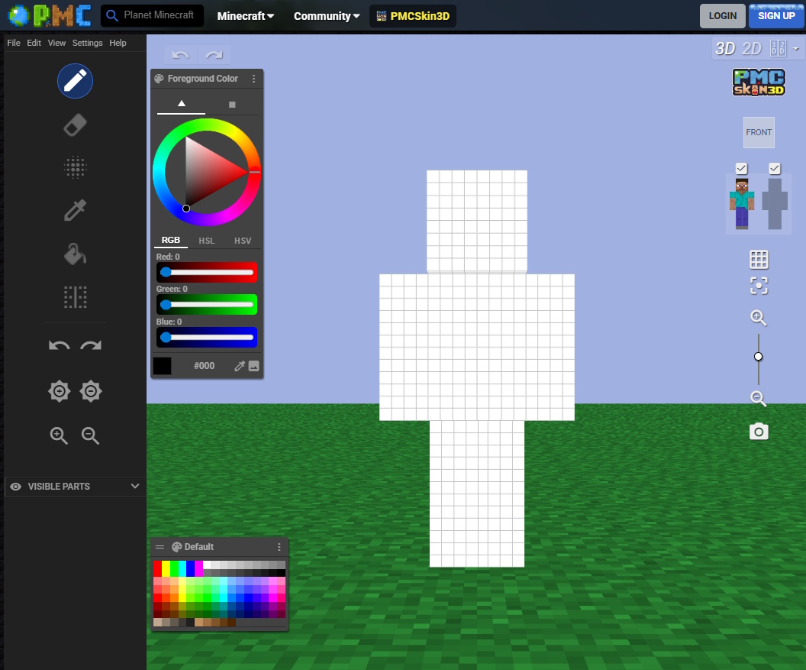The height and width of the screenshot is (670, 806).
Task: Click the Zoom In magnifier on the right
Action: [x=758, y=317]
